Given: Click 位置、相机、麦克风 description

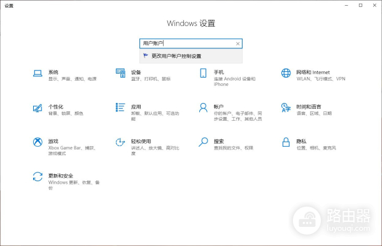Looking at the screenshot, I should [316, 148].
